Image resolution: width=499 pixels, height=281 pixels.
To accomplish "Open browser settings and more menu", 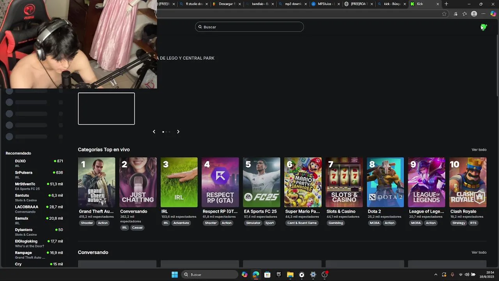I will click(483, 14).
